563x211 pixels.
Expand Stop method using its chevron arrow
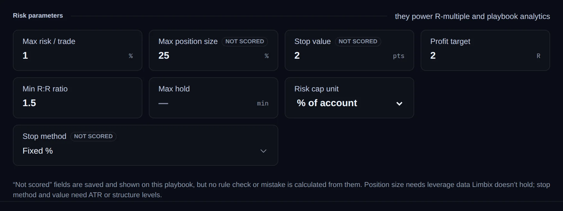263,151
